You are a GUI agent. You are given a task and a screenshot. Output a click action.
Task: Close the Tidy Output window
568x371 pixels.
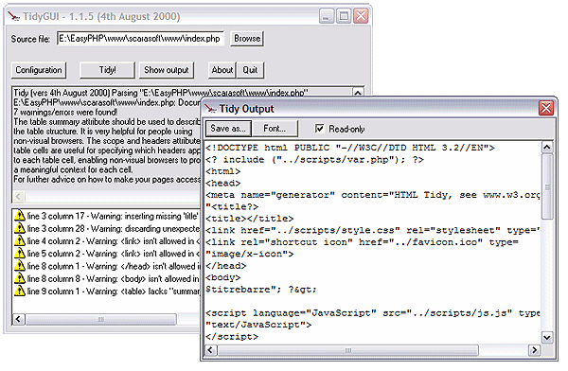point(546,108)
